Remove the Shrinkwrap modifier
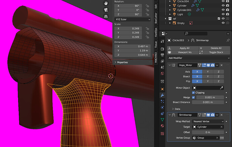Image resolution: width=232 pixels, height=147 pixels. coord(222,115)
